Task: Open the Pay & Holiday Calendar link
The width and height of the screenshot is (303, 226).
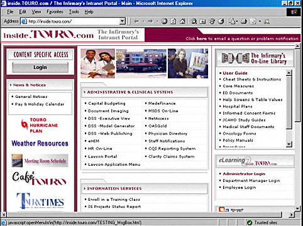Action: tap(40, 104)
